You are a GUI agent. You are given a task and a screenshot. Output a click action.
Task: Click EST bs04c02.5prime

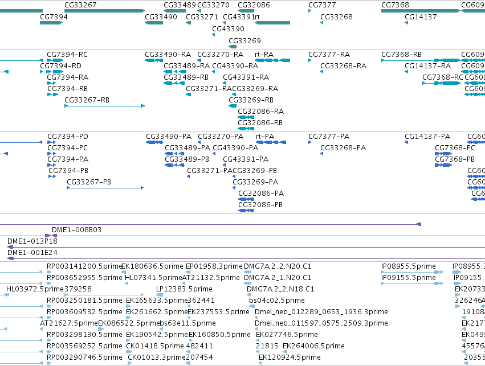(x=252, y=306)
